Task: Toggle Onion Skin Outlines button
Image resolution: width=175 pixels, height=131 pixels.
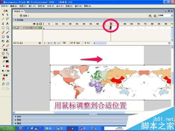Action: (x=51, y=43)
